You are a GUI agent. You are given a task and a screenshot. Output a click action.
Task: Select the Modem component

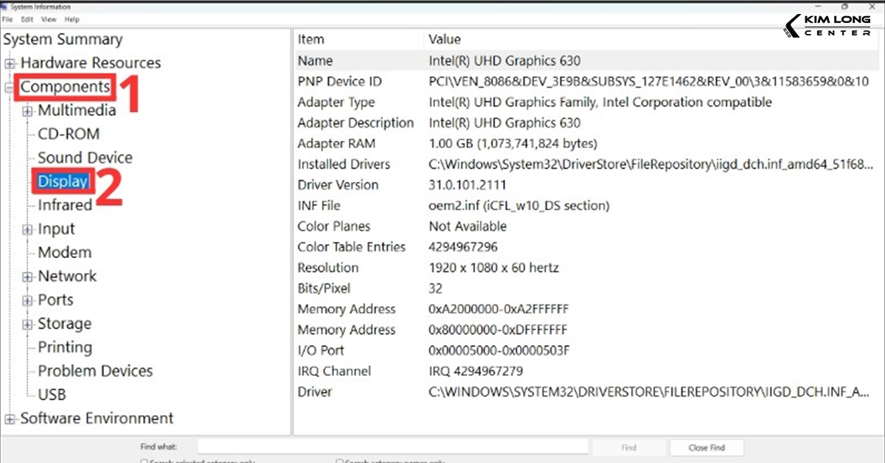click(x=64, y=252)
